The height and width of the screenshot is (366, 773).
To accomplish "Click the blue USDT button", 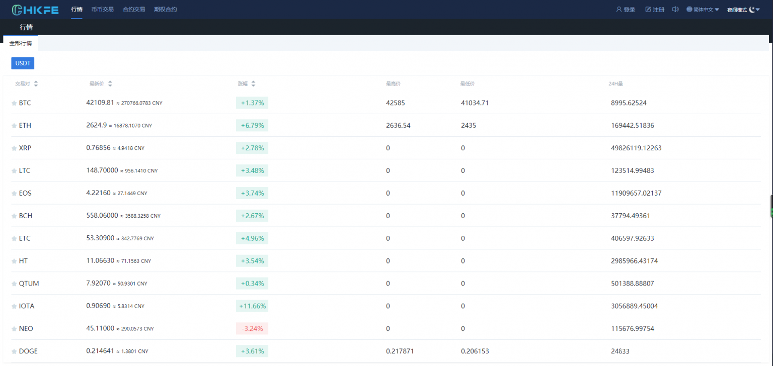I will pos(23,63).
